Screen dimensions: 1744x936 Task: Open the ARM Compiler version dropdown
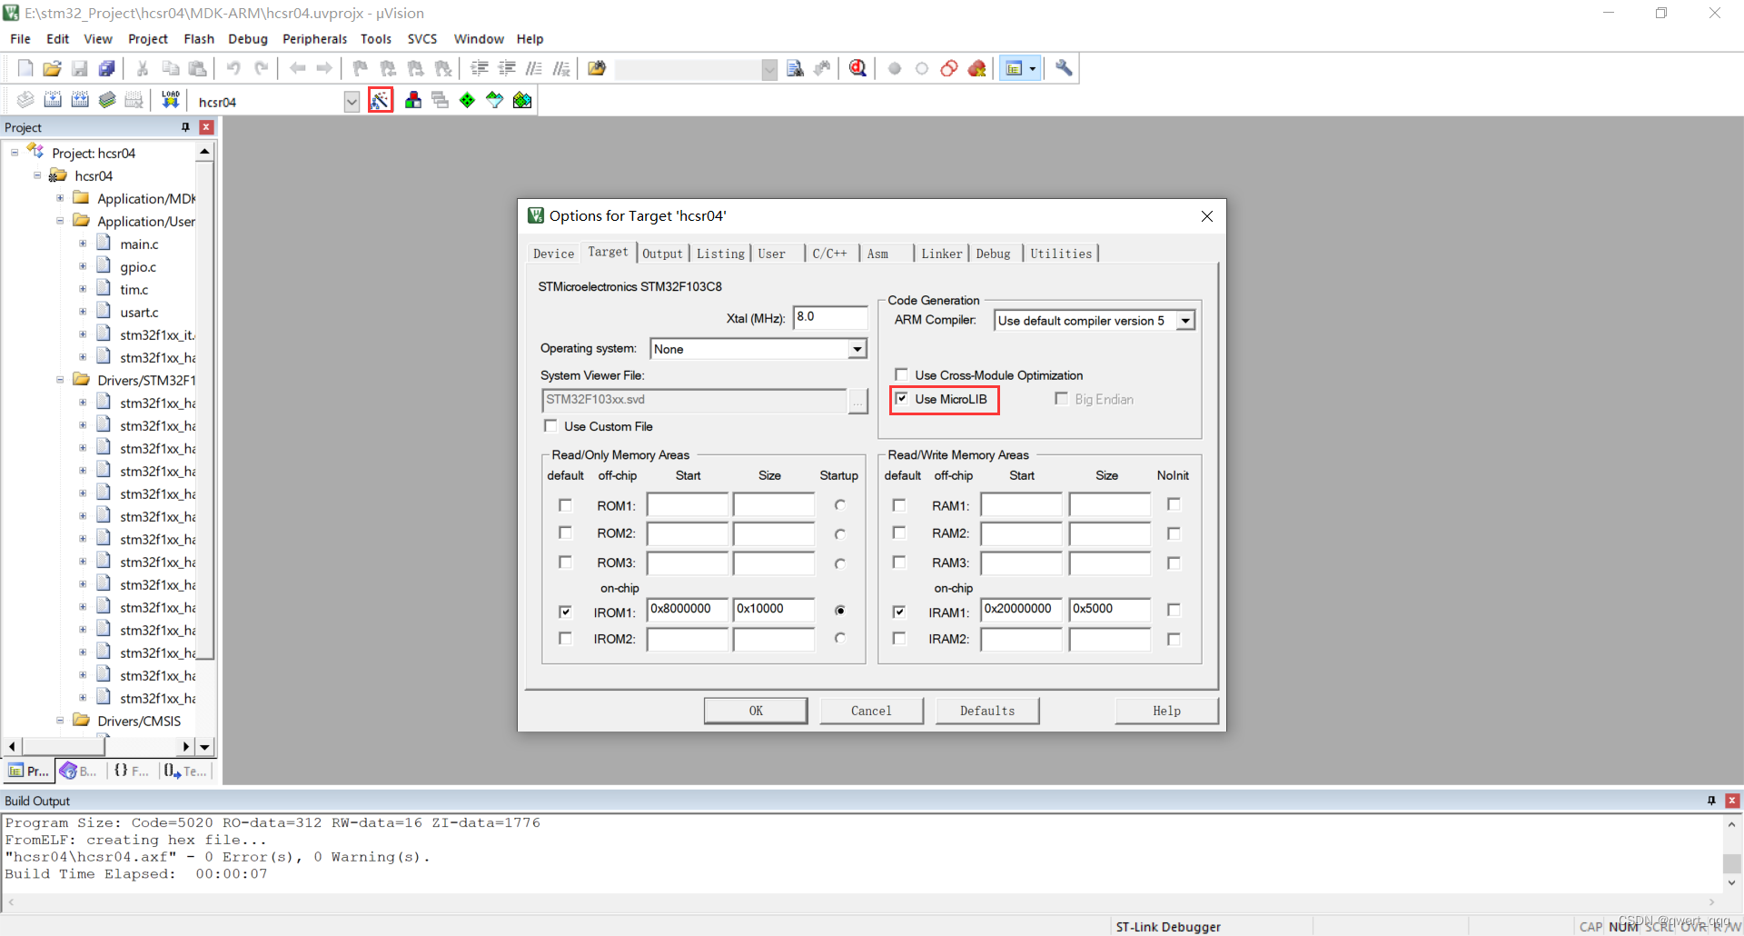pyautogui.click(x=1185, y=321)
